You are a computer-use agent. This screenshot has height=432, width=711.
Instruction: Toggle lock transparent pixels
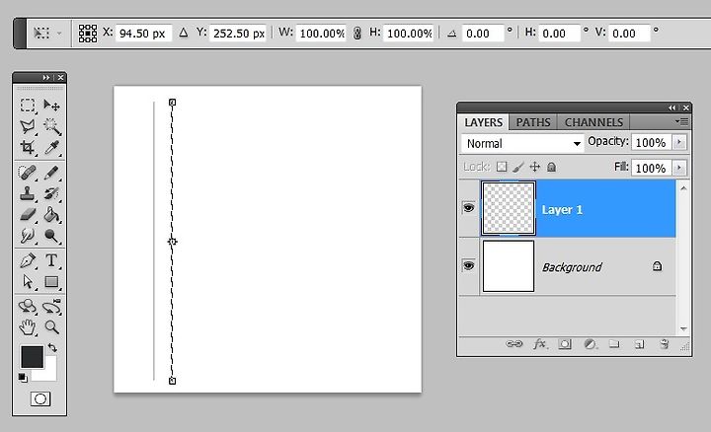click(x=502, y=167)
